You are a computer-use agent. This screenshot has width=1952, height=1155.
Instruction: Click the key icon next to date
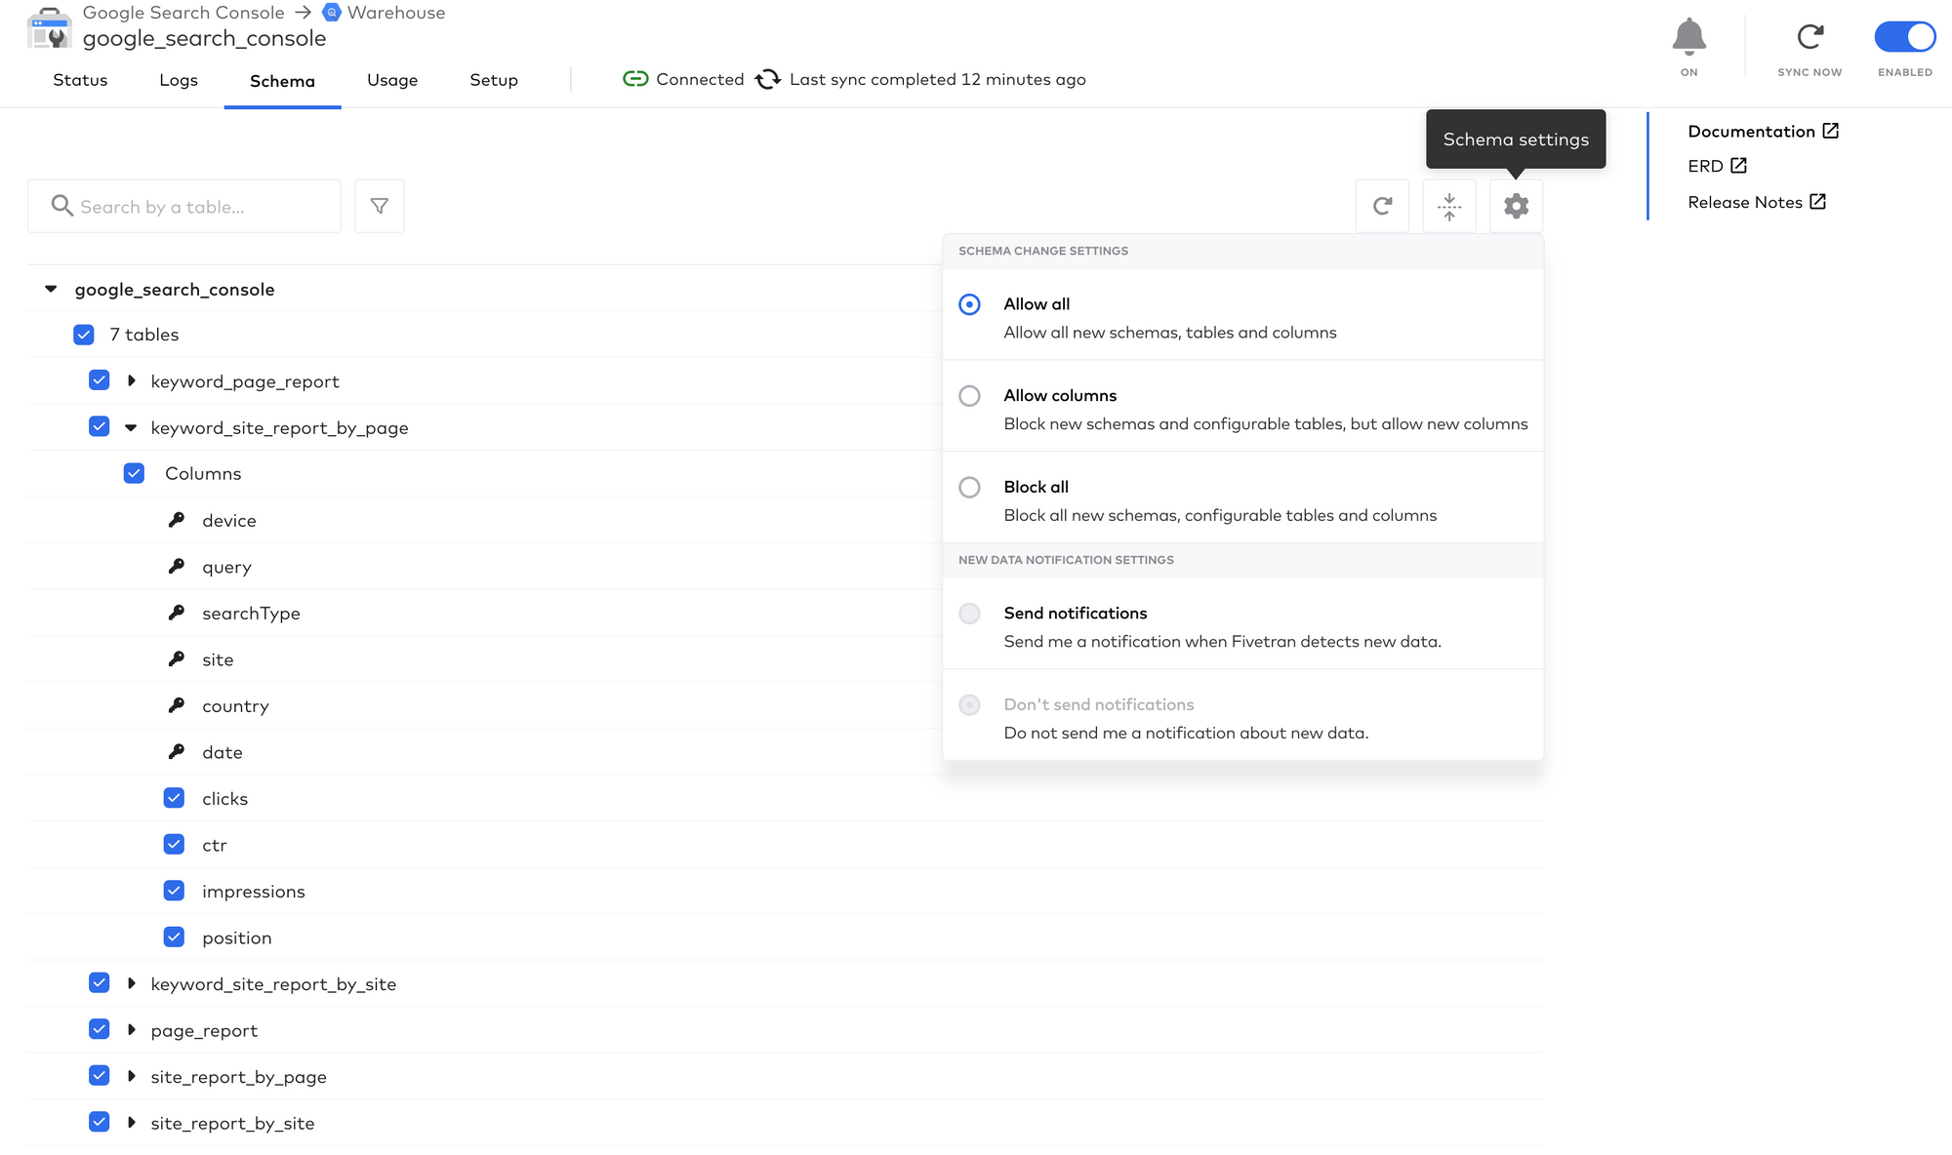tap(177, 751)
